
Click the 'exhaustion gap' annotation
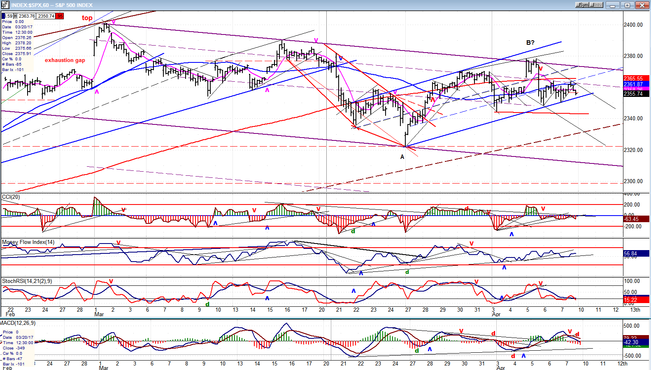pyautogui.click(x=65, y=60)
